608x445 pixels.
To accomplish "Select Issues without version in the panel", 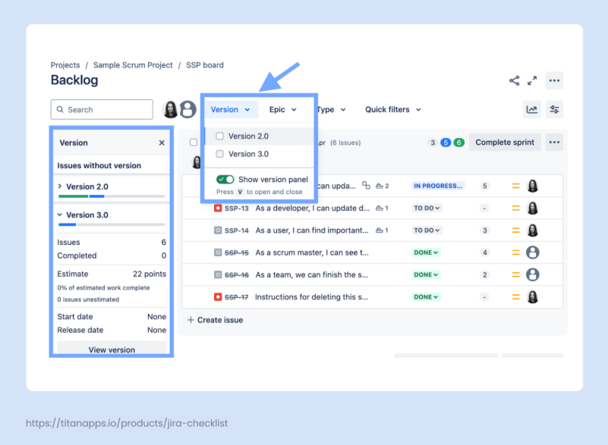I will tap(99, 165).
